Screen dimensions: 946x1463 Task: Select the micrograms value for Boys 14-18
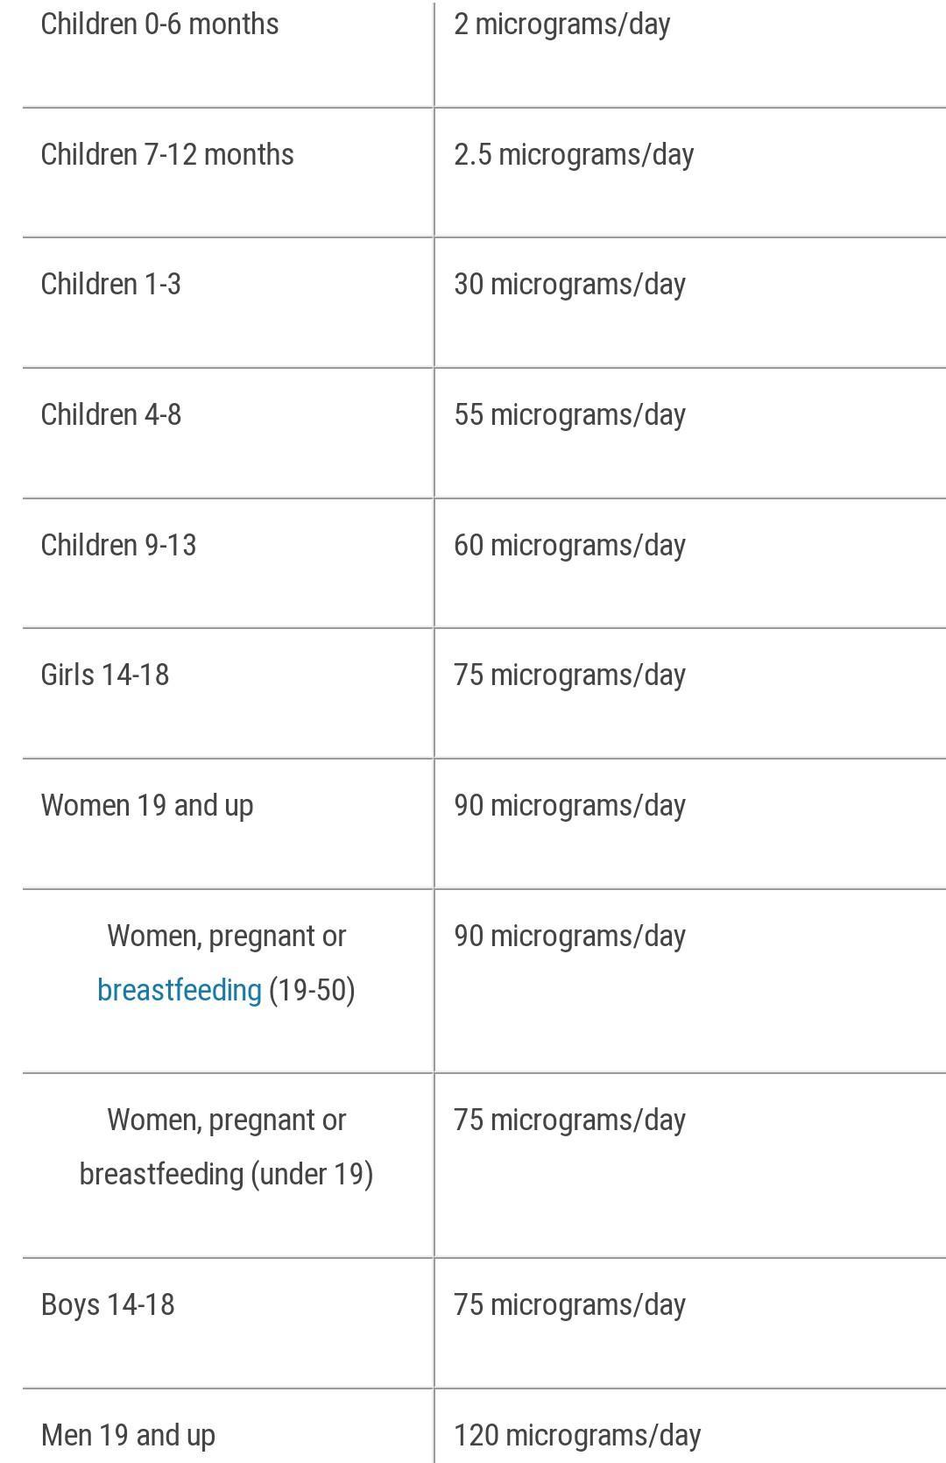click(x=569, y=1304)
